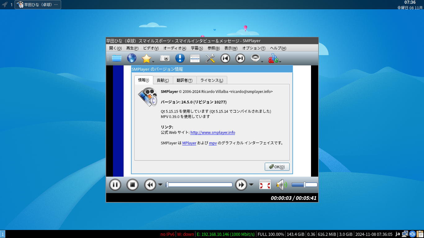
Task: Expand the forward options dropdown arrow
Action: [251, 185]
